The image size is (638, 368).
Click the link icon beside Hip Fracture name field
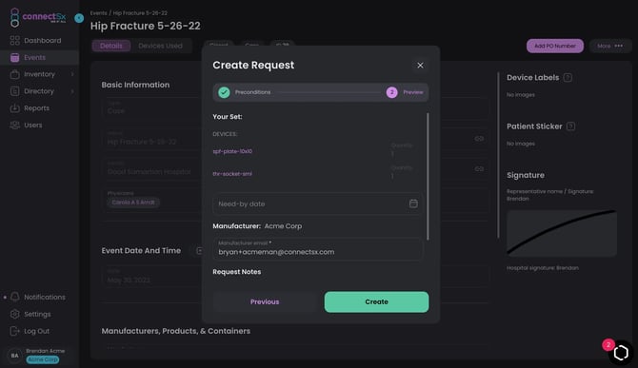tap(479, 139)
